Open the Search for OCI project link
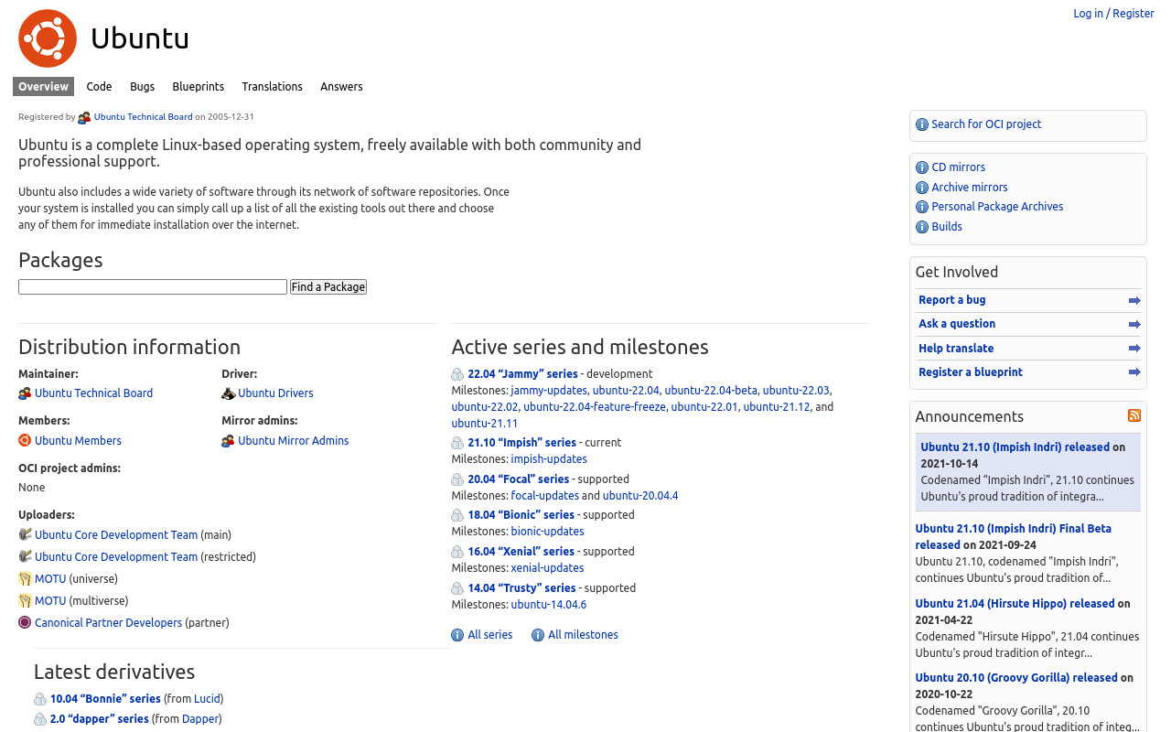The image size is (1171, 732). coord(986,124)
